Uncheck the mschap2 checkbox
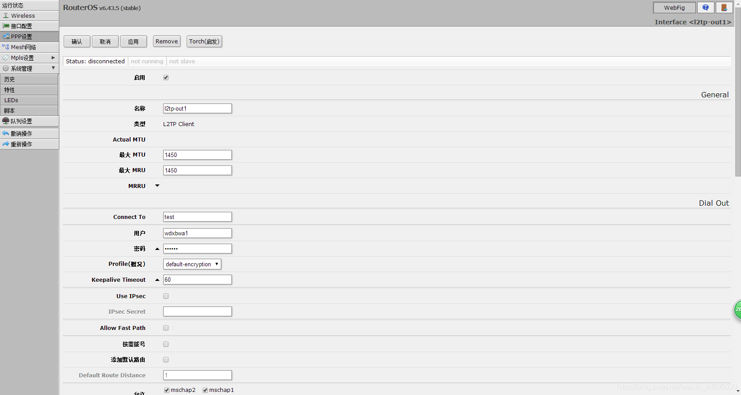This screenshot has height=395, width=741. point(167,390)
